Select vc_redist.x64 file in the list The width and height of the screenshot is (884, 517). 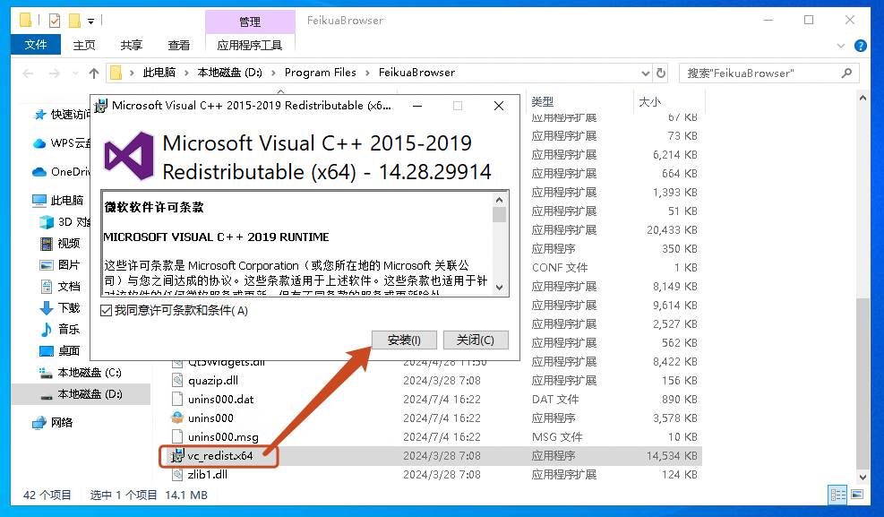coord(219,456)
